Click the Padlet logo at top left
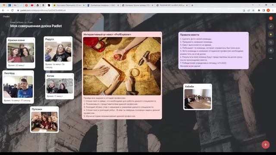 6,16
